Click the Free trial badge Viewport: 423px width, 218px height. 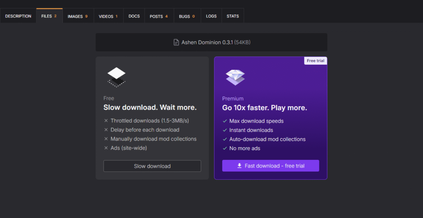pos(316,61)
